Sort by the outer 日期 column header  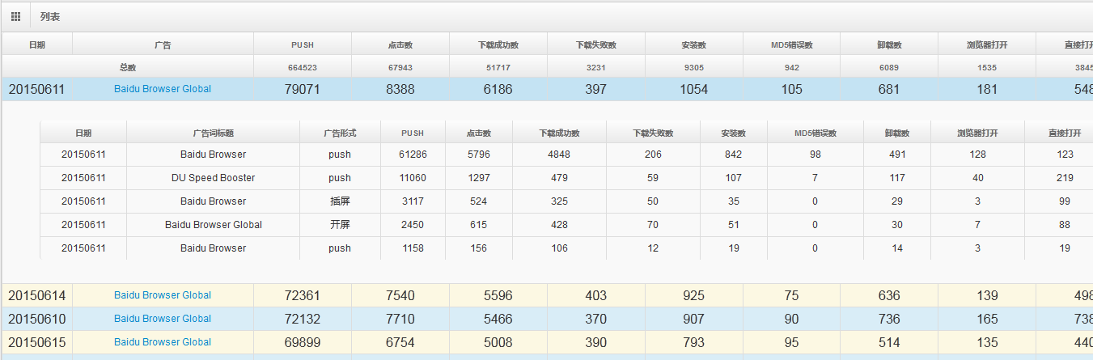coord(37,45)
